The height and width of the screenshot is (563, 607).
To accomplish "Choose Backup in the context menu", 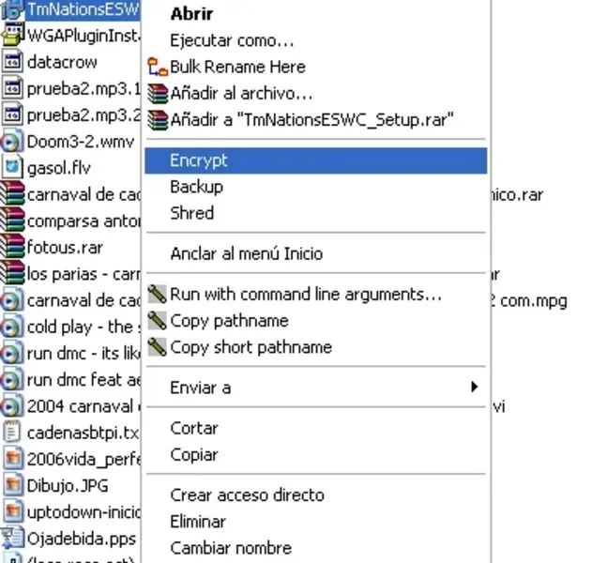I will tap(315, 187).
